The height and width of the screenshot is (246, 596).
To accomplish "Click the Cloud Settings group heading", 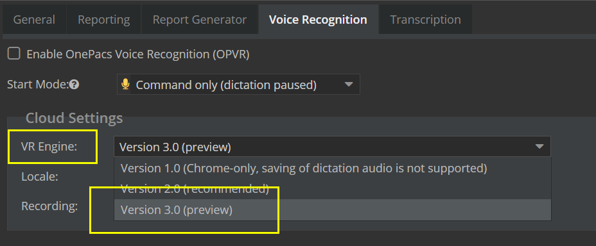I will [74, 118].
